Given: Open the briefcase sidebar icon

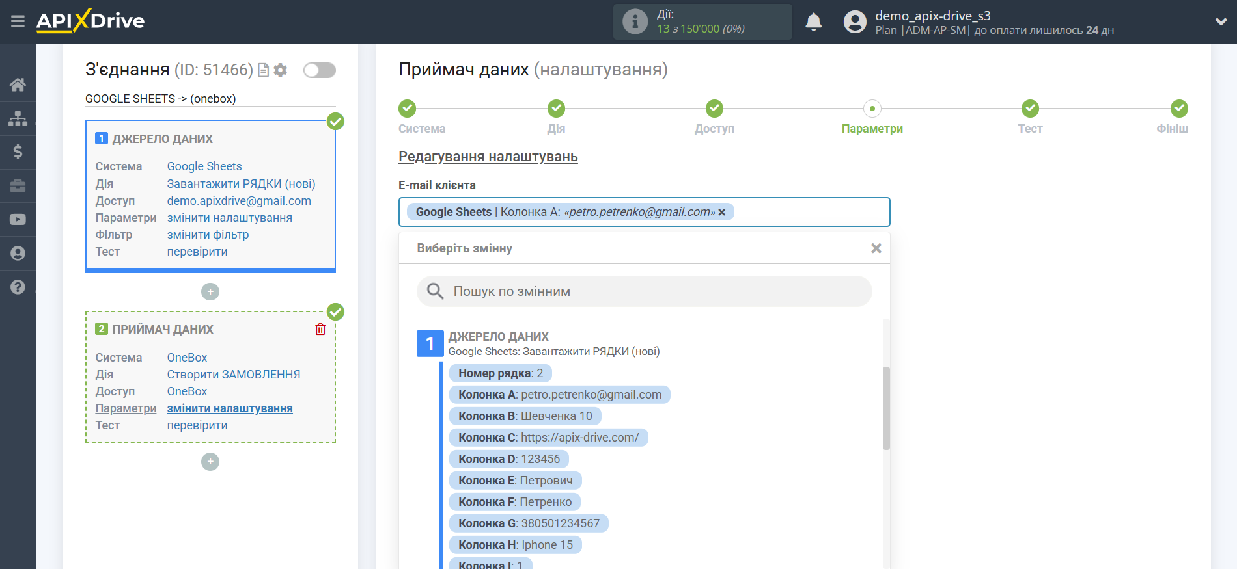Looking at the screenshot, I should tap(18, 186).
